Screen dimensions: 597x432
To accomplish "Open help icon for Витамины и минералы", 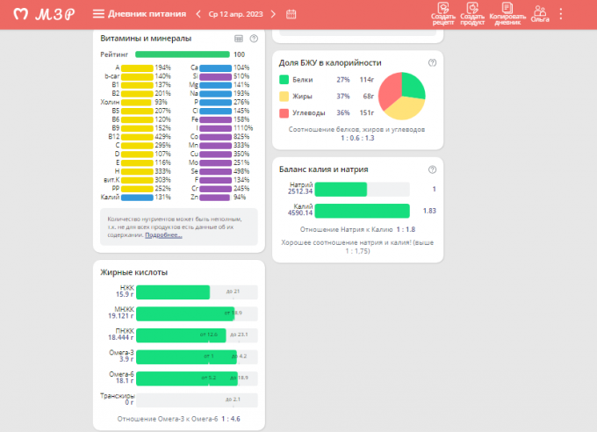I will (254, 39).
